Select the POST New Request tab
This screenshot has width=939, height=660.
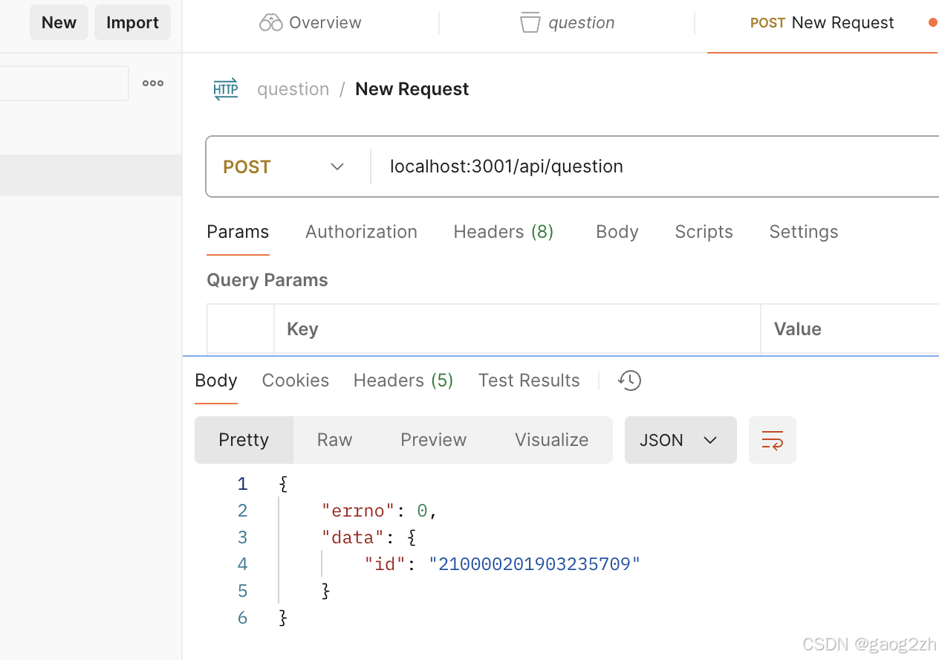822,22
